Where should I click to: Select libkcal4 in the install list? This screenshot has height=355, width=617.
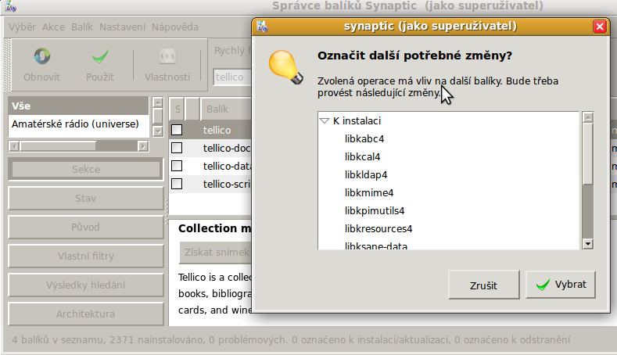pos(362,157)
